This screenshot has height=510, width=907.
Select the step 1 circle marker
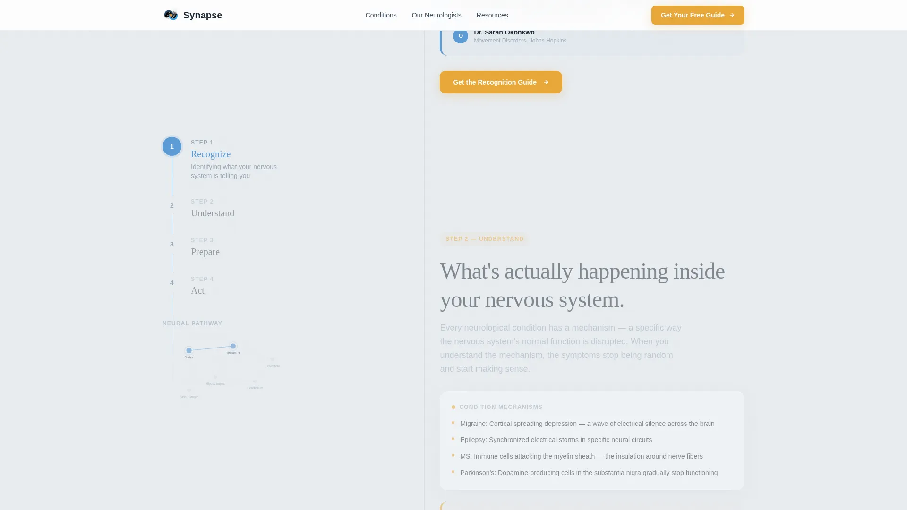172,146
